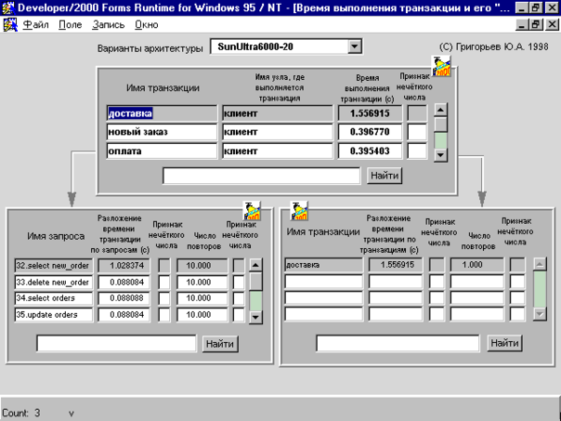Select query 35.update orders
561x421 pixels.
click(x=54, y=315)
